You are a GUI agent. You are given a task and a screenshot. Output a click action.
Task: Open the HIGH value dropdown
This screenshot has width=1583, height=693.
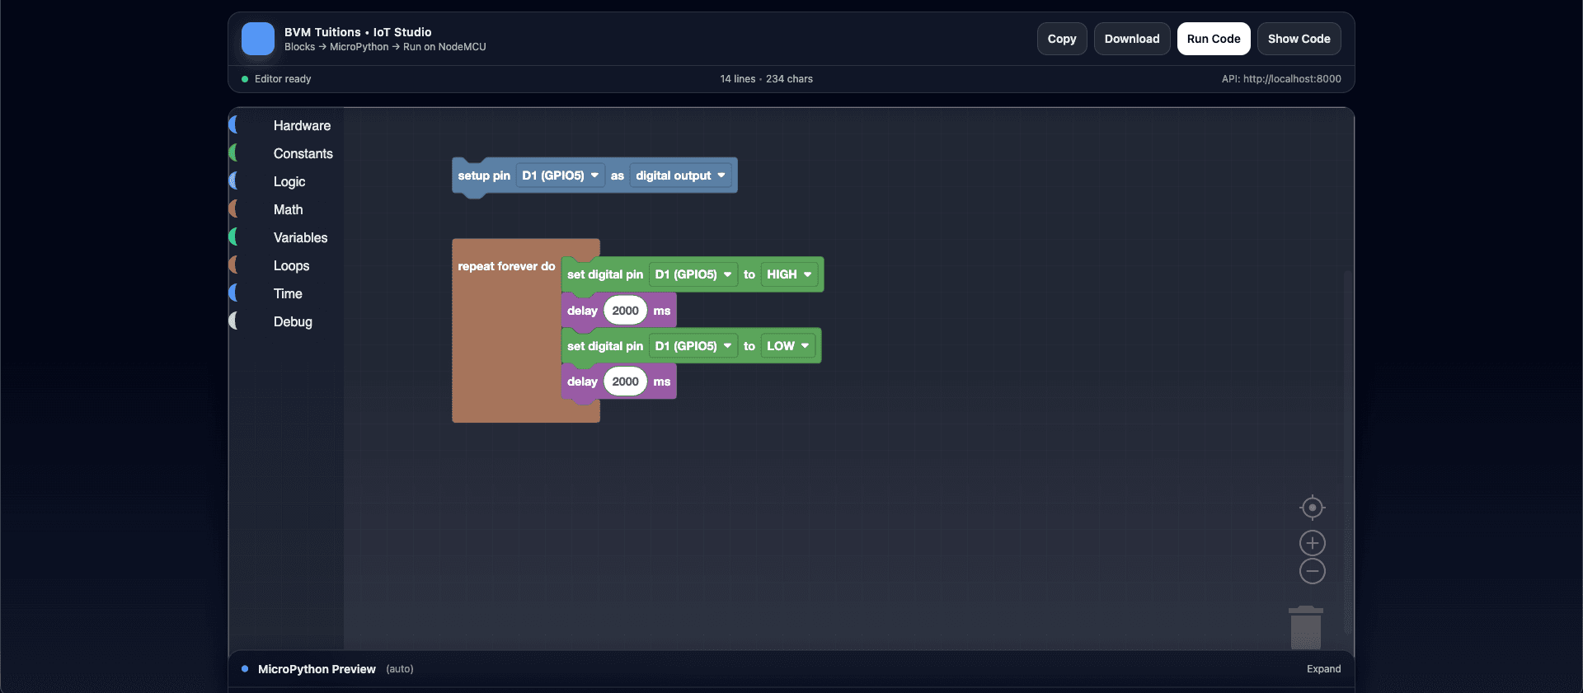tap(789, 274)
